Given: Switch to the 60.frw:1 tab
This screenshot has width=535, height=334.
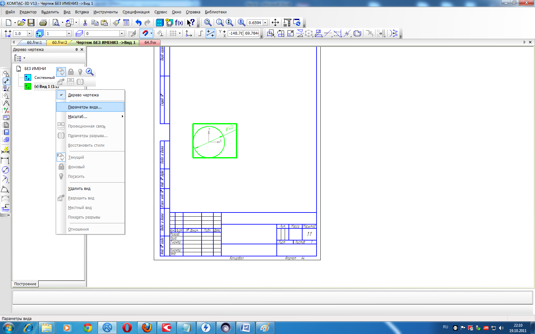Looking at the screenshot, I should (x=34, y=42).
